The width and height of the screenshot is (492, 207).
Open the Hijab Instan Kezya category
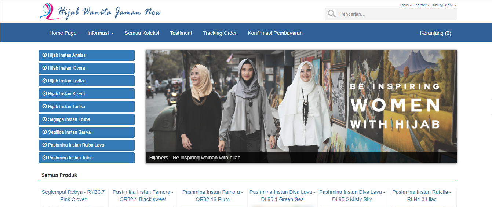point(87,94)
